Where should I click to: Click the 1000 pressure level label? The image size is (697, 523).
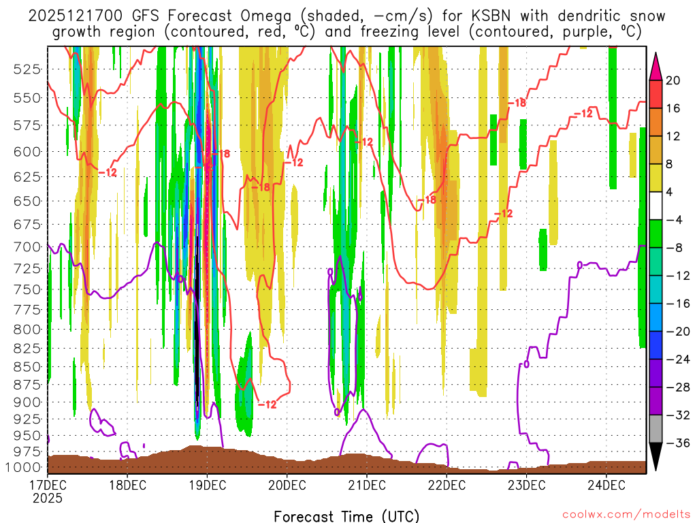[x=22, y=467]
